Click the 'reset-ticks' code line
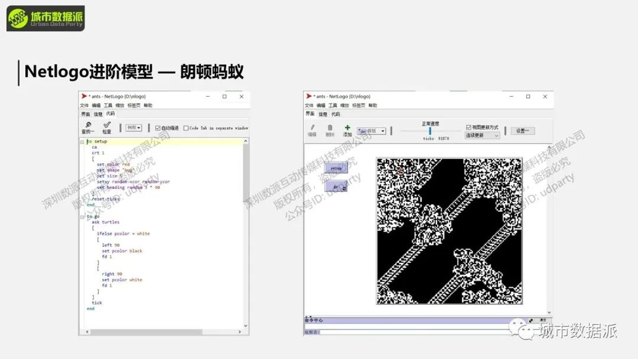This screenshot has width=638, height=359. [x=106, y=199]
